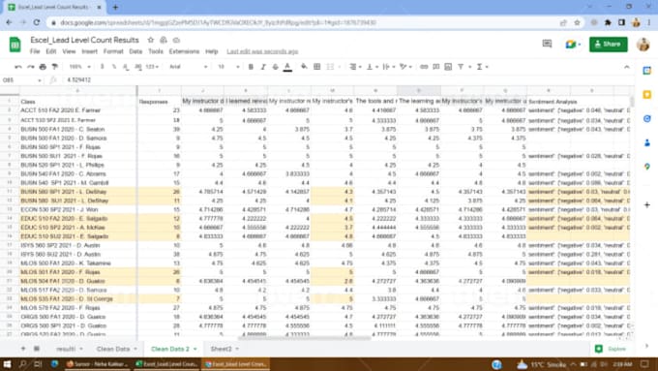
Task: Open the Extensions menu
Action: pos(184,51)
